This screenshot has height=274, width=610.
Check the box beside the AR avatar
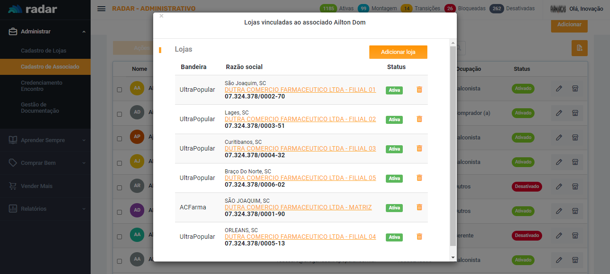[119, 188]
